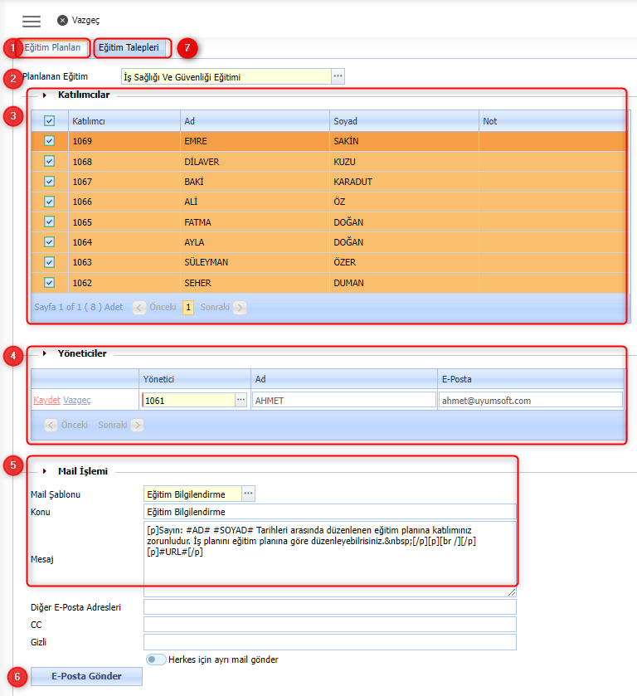
Task: Click Vazgeç link in Yöneticiler row
Action: pos(77,400)
